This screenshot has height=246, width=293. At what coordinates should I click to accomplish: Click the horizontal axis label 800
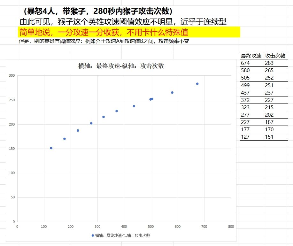point(231,227)
